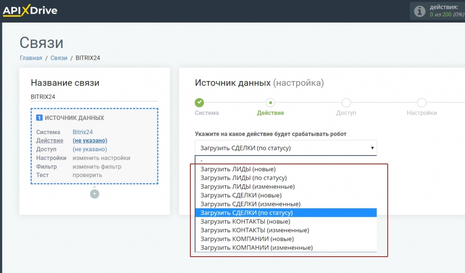
Task: Click Bitrix24 system link in source block
Action: (x=83, y=132)
